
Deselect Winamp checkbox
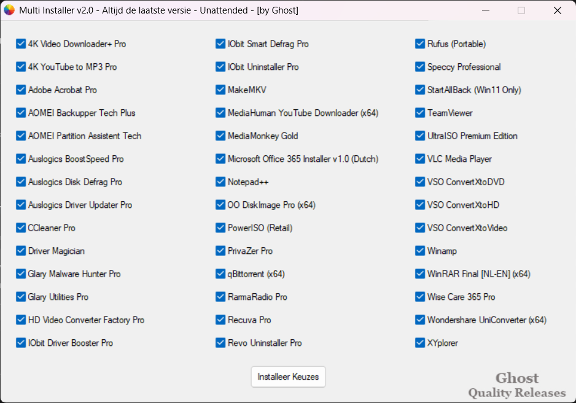pos(420,251)
